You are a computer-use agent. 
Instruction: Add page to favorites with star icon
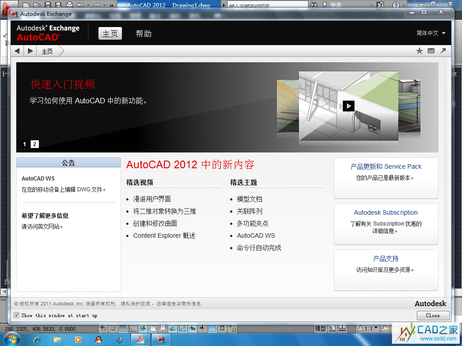tap(419, 51)
